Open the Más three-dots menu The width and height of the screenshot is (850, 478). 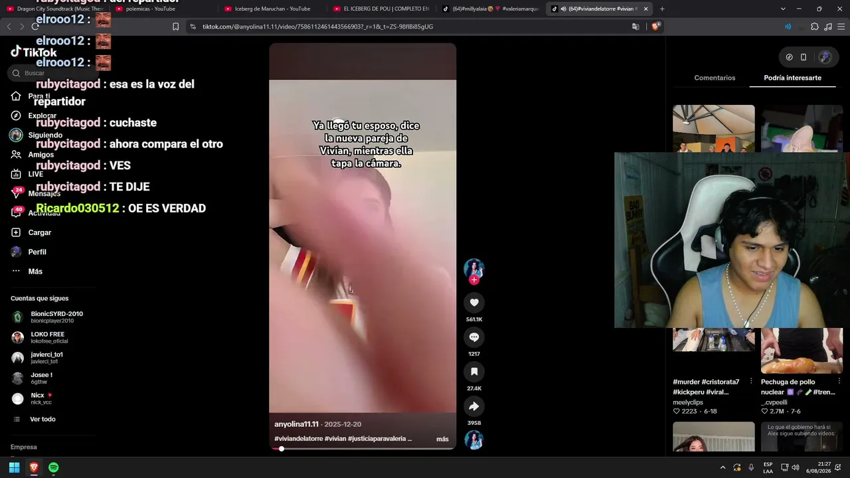click(x=16, y=272)
